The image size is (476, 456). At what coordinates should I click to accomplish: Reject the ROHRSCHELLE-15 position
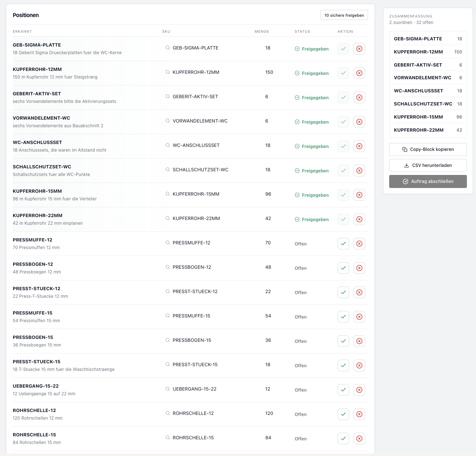tap(359, 439)
